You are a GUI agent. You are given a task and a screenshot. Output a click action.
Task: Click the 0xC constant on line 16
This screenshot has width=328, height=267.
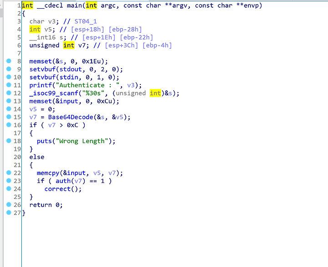[x=72, y=125]
